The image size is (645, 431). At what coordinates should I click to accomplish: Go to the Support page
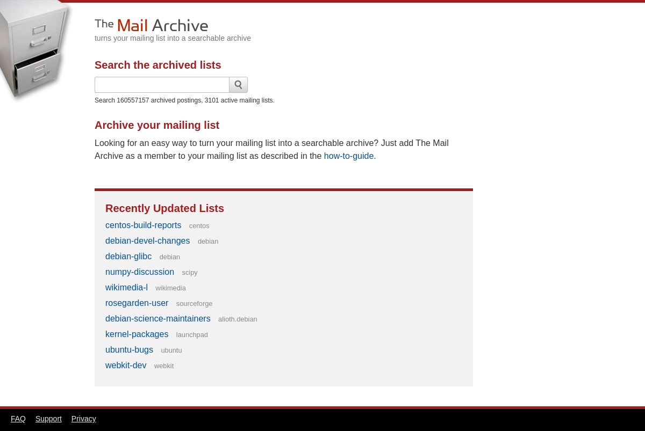click(x=48, y=419)
